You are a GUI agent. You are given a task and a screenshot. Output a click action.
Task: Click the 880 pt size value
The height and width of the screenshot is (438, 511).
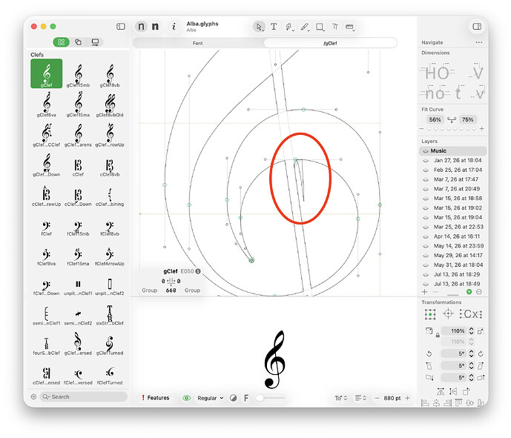[392, 398]
